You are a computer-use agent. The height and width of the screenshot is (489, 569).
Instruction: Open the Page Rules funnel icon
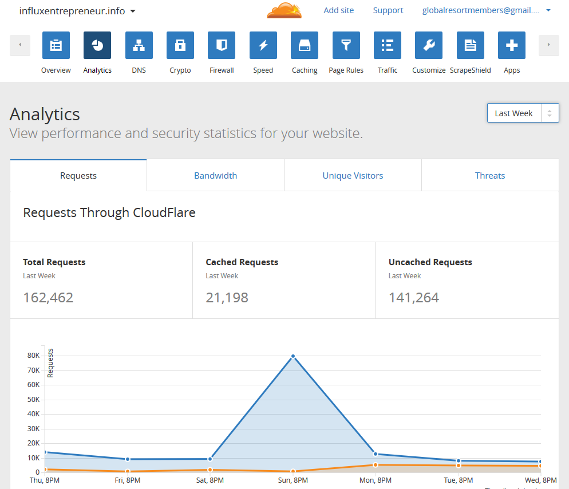(x=346, y=45)
